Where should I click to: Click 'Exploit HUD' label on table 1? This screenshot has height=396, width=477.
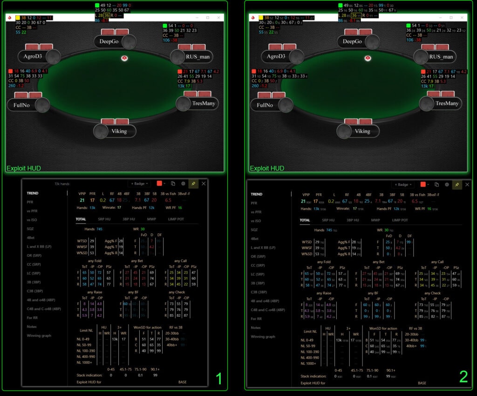24,168
